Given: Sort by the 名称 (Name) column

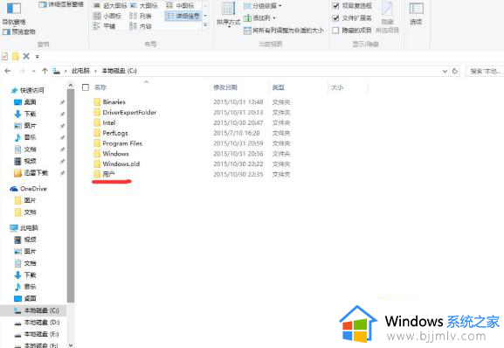Looking at the screenshot, I should [x=100, y=87].
